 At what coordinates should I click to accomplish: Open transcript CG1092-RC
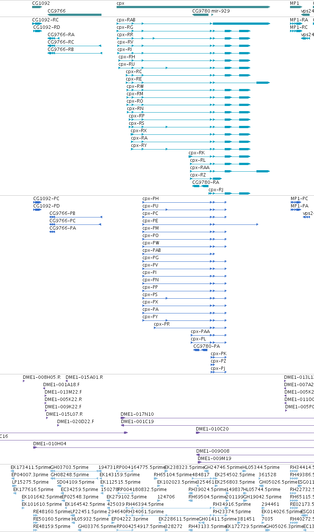coord(45,20)
